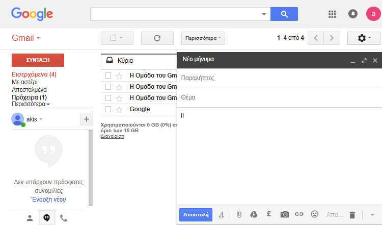Viewport: 382px width, 225px height.
Task: Insert files from Google Drive
Action: click(254, 214)
